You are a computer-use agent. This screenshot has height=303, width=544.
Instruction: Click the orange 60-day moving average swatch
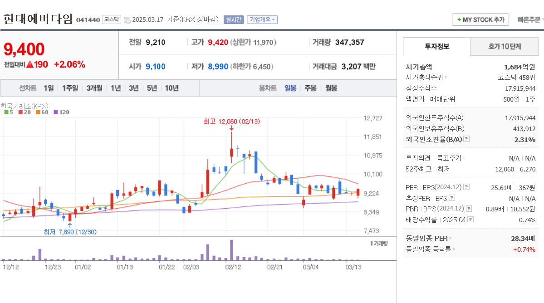click(38, 112)
